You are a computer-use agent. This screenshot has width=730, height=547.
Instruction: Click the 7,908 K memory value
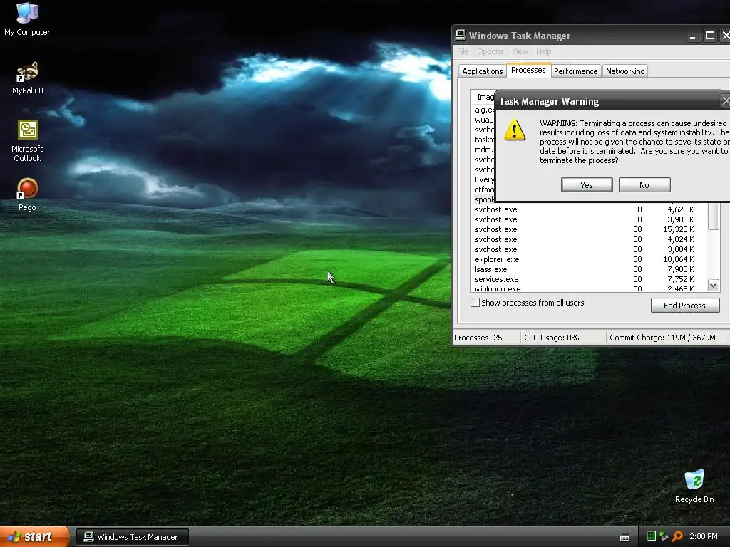tap(680, 269)
